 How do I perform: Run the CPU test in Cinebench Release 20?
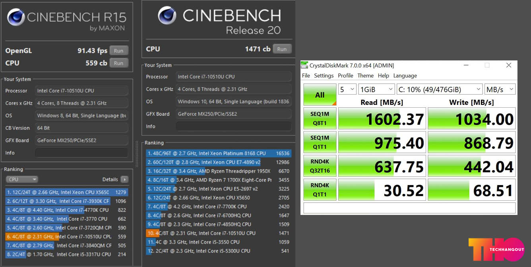point(282,49)
